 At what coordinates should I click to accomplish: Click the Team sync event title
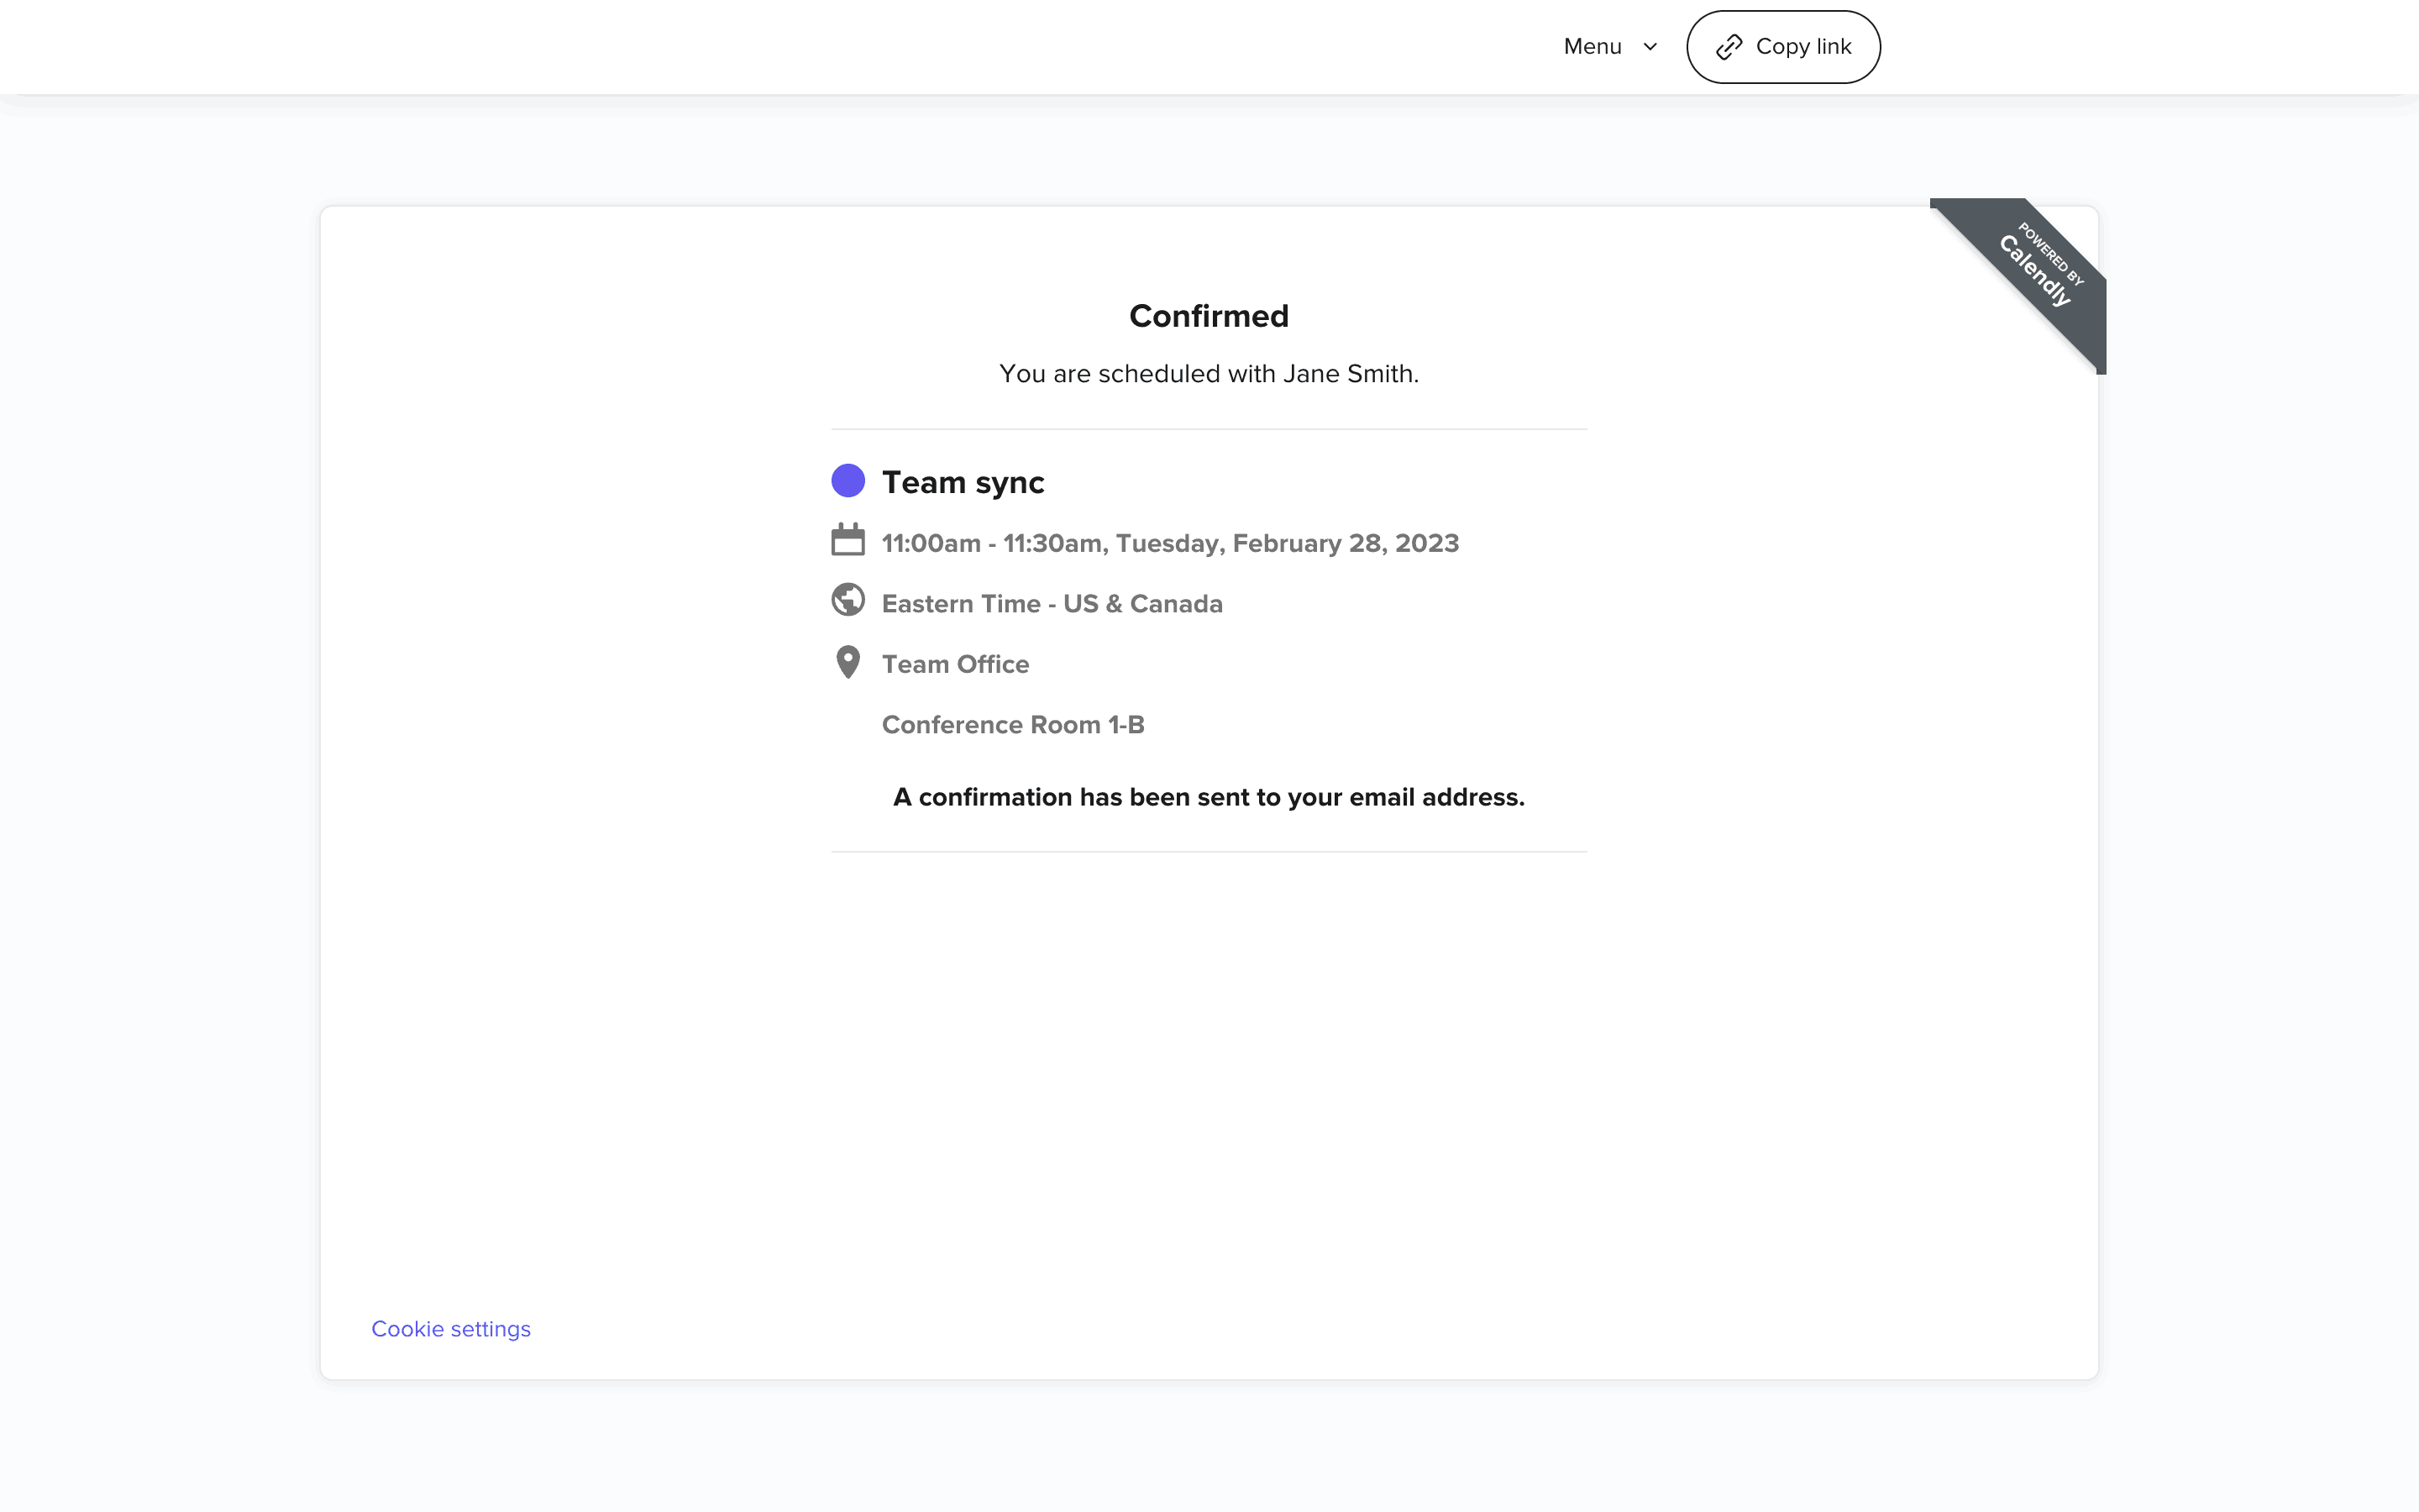(963, 483)
